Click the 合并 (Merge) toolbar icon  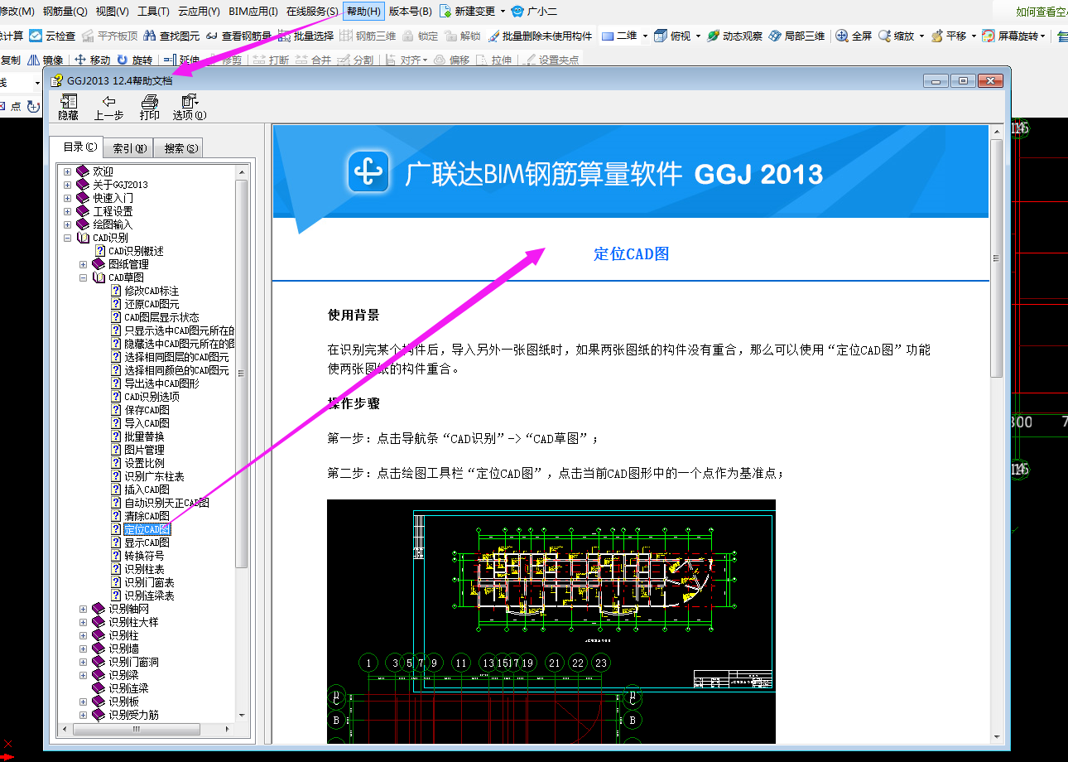(302, 60)
